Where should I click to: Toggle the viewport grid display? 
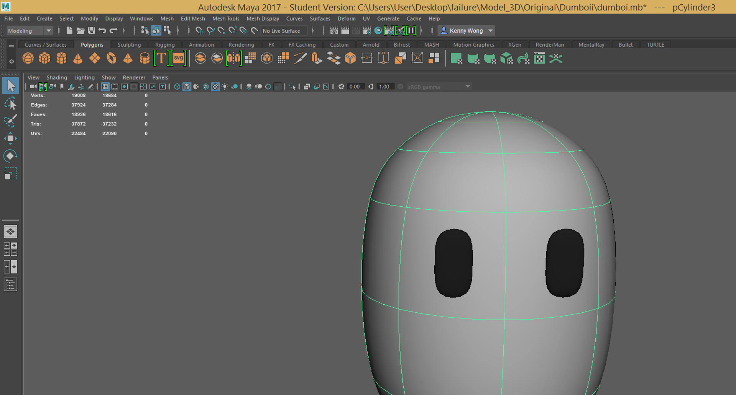click(x=105, y=87)
